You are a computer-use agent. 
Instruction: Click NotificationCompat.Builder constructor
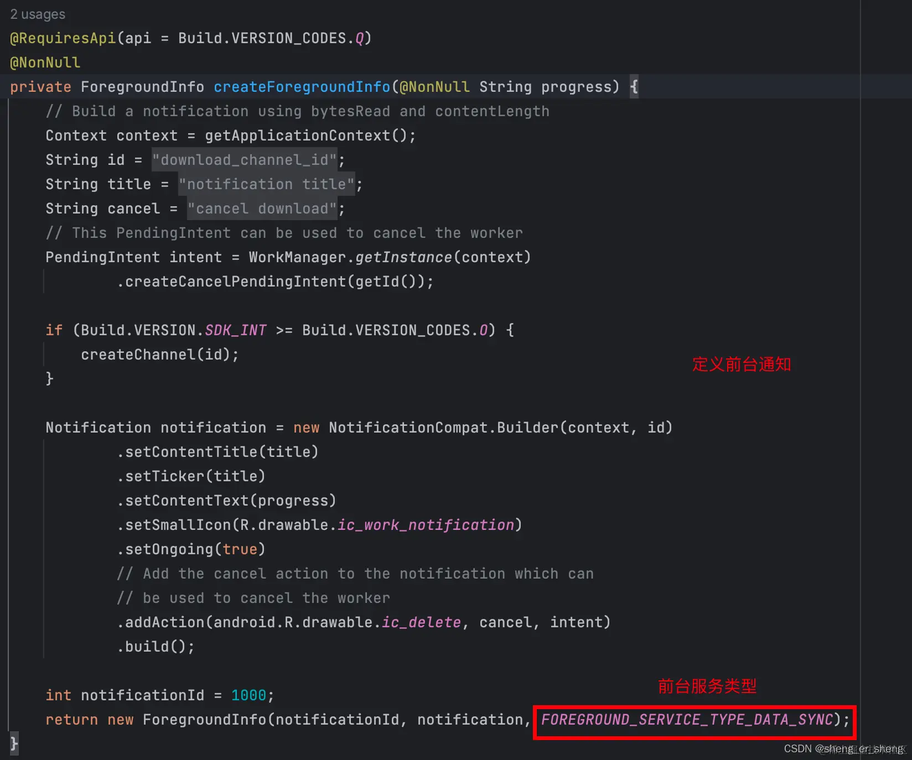point(444,428)
